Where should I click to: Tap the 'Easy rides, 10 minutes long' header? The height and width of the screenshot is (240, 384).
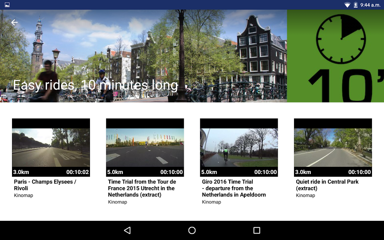(96, 85)
